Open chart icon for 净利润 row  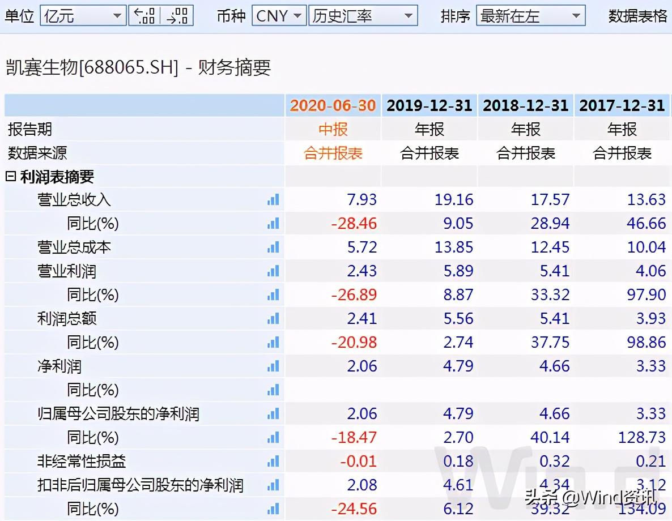[273, 366]
